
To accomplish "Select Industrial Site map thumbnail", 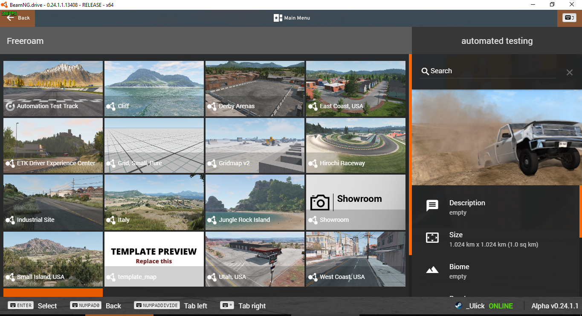I will (53, 202).
